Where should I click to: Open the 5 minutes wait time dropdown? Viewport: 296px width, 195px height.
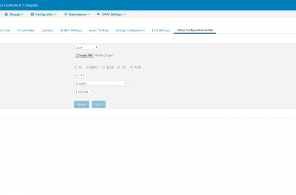click(84, 91)
